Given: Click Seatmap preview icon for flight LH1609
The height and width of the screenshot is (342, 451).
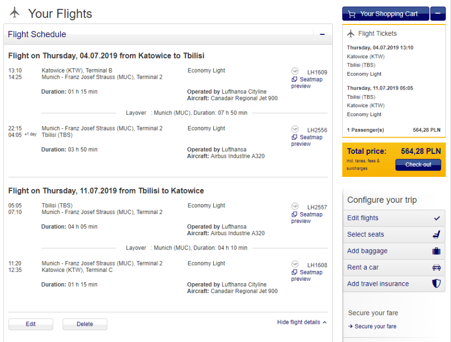Looking at the screenshot, I should [x=294, y=79].
